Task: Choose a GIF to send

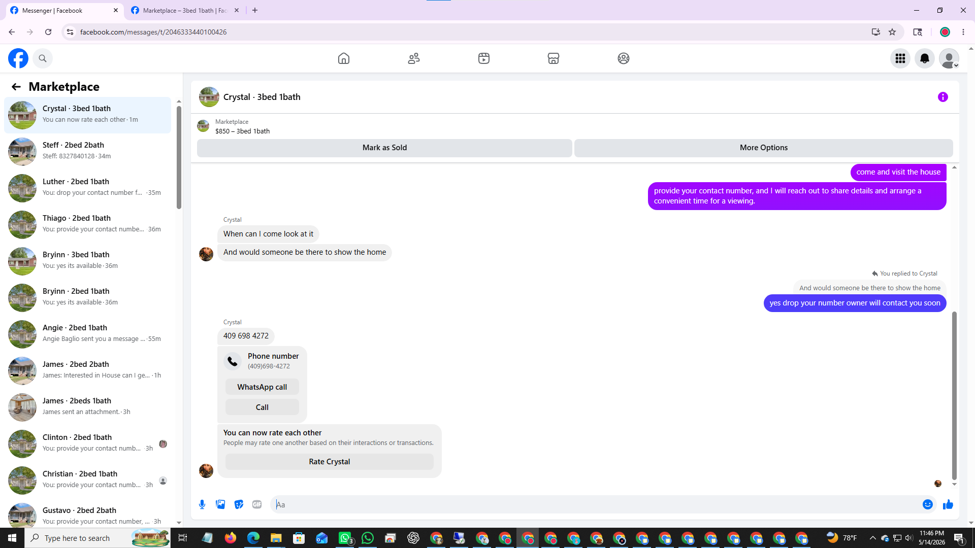Action: point(257,504)
